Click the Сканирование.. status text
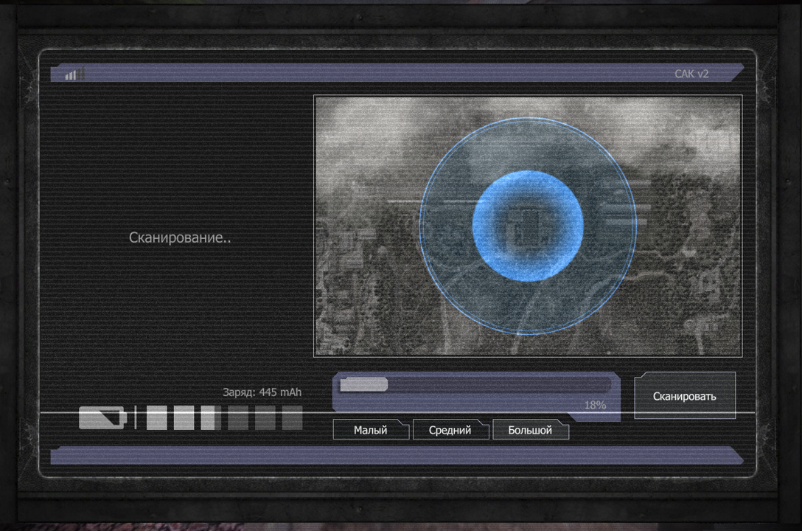 180,237
